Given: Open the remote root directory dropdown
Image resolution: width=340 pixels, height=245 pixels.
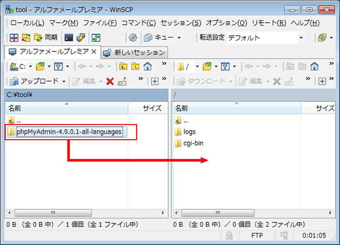Looking at the screenshot, I should pyautogui.click(x=192, y=66).
